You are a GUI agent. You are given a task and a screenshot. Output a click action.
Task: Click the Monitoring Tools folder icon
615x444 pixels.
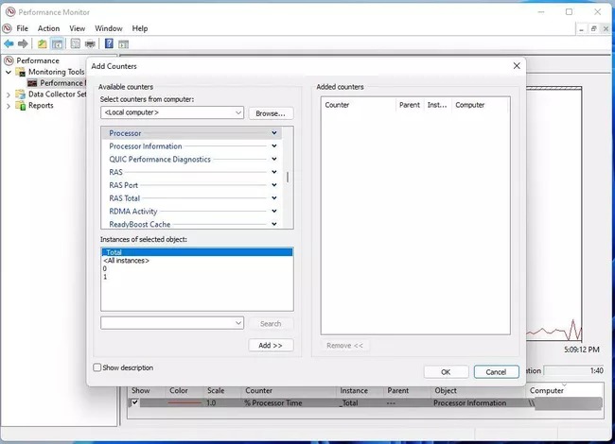[21, 72]
